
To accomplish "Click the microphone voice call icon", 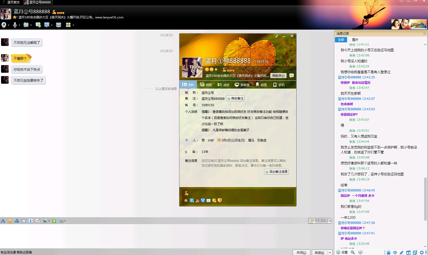I will point(15,25).
